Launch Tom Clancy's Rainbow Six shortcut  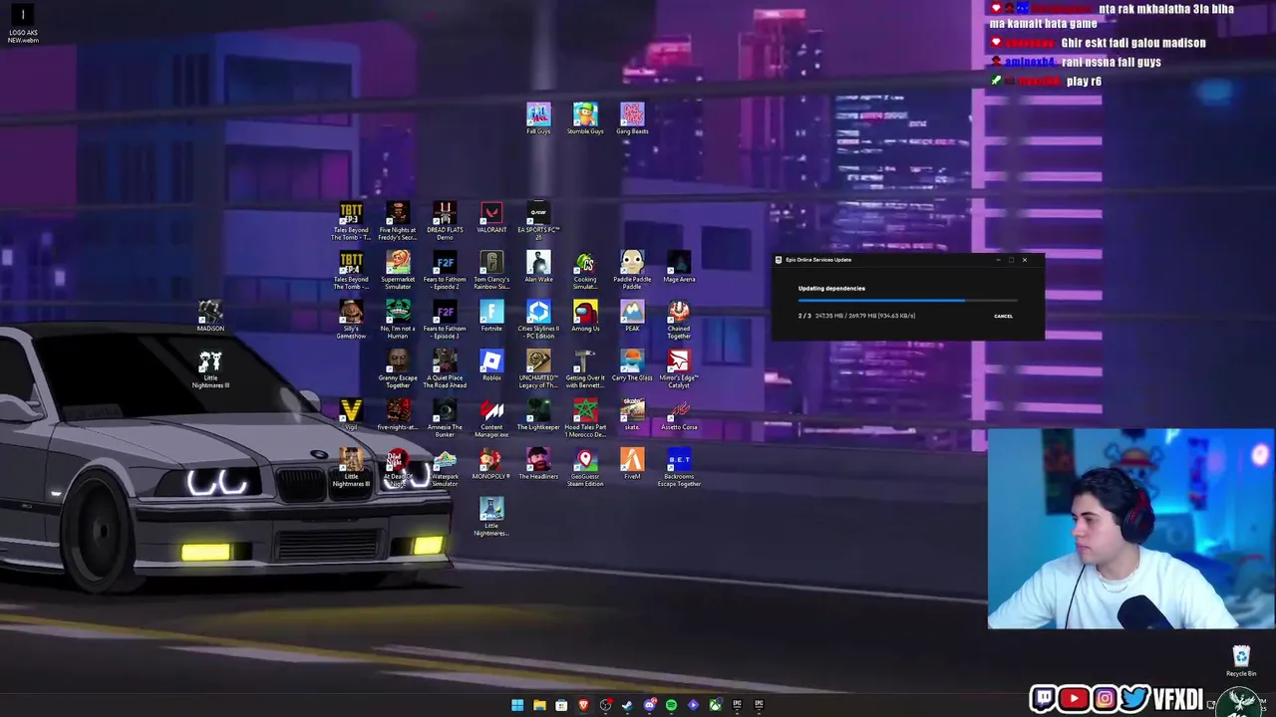coord(491,270)
